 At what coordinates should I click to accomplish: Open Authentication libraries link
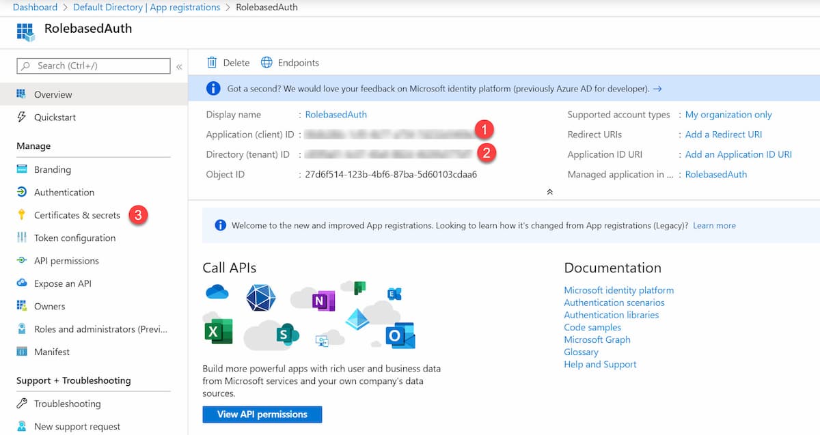click(612, 315)
